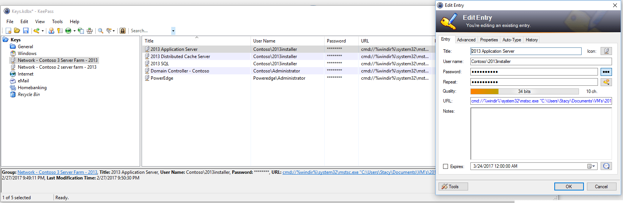Click the password Quality bar
This screenshot has width=623, height=203.
tap(524, 91)
